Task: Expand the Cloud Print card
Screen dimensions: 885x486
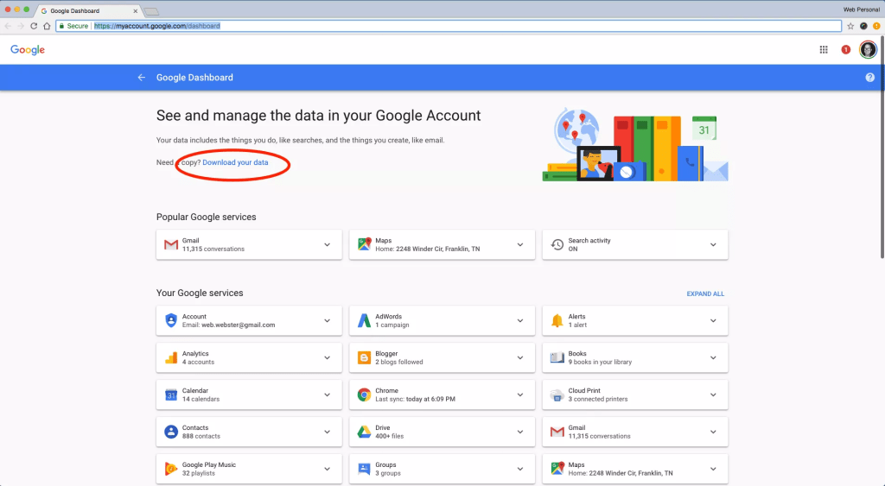Action: 713,395
